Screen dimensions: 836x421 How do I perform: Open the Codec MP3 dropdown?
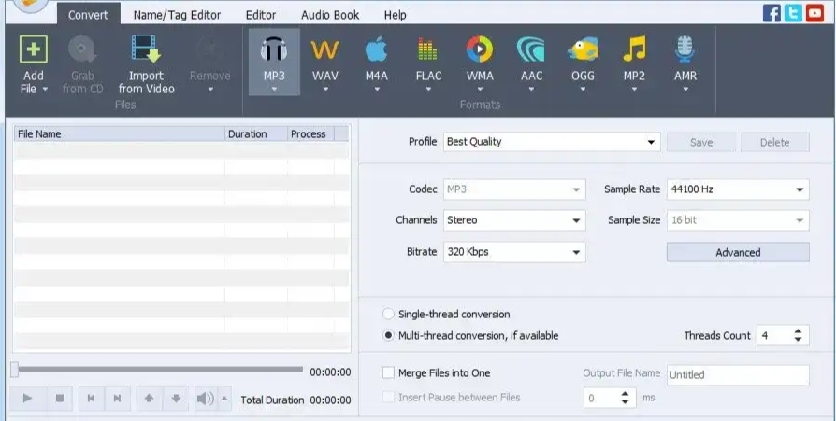[514, 189]
